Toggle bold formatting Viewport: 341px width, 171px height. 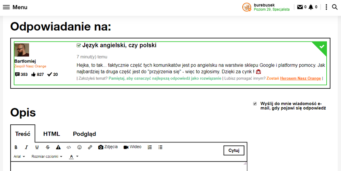[x=16, y=148]
